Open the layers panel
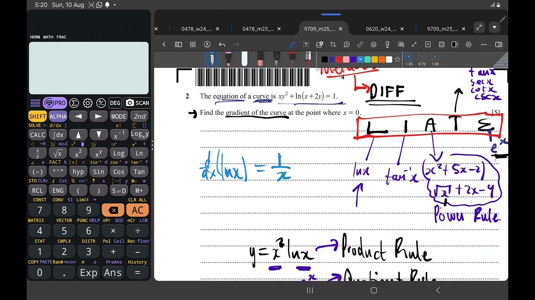 click(x=374, y=45)
